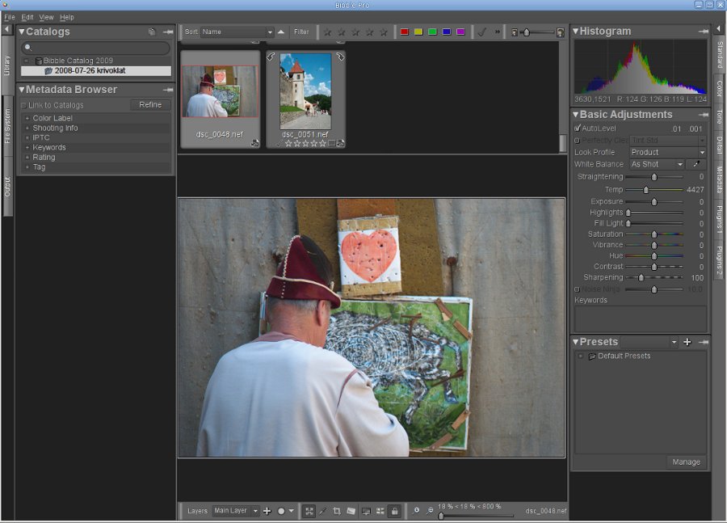Toggle the AutoLevel checkbox
The image size is (727, 523).
tap(577, 128)
